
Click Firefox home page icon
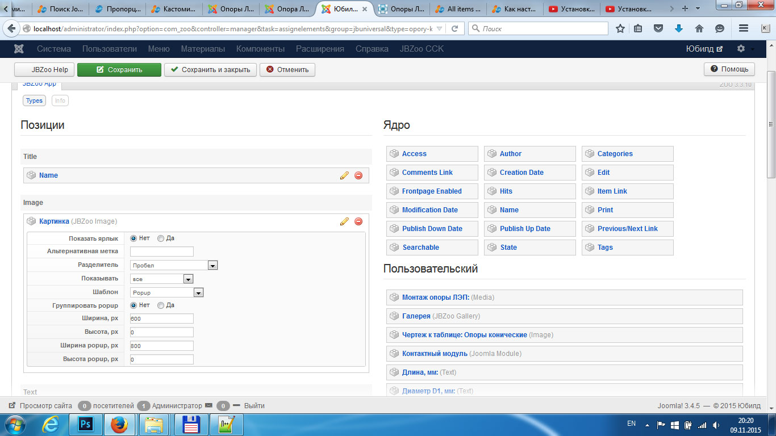[699, 28]
